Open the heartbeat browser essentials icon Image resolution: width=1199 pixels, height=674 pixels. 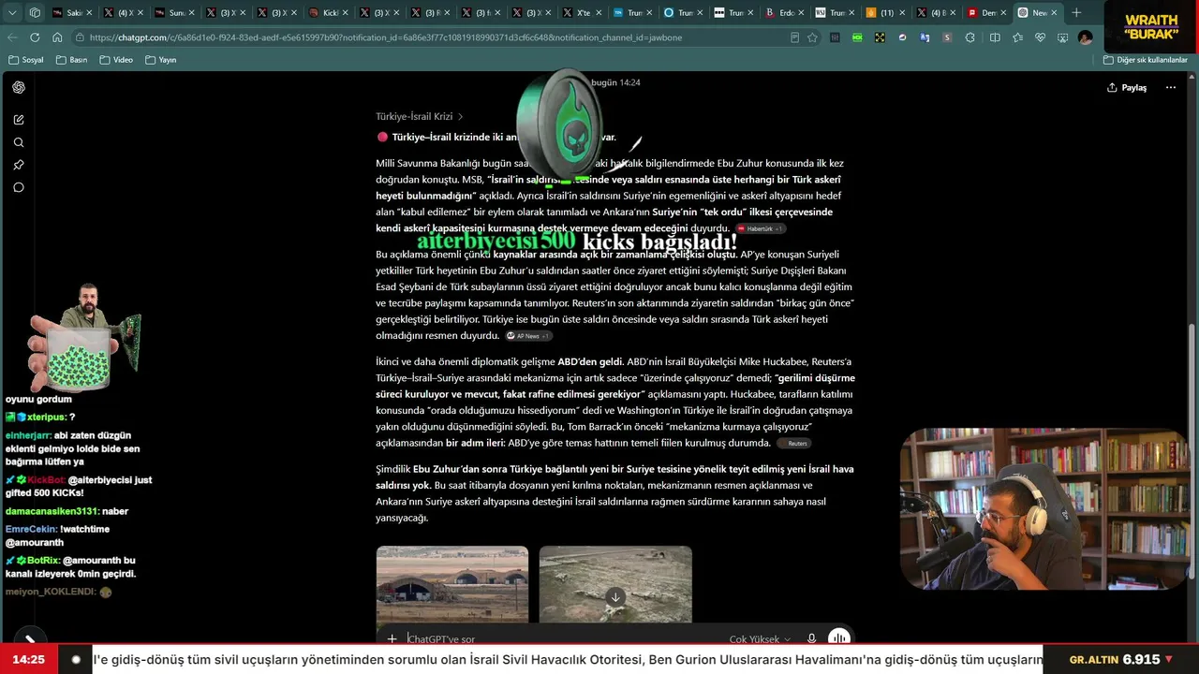[1040, 37]
